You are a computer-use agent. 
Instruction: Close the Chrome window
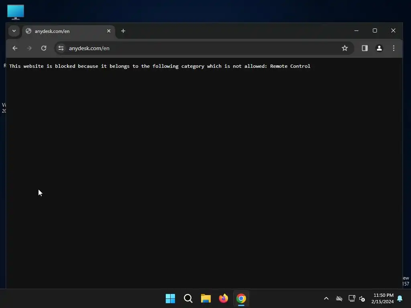pos(393,30)
